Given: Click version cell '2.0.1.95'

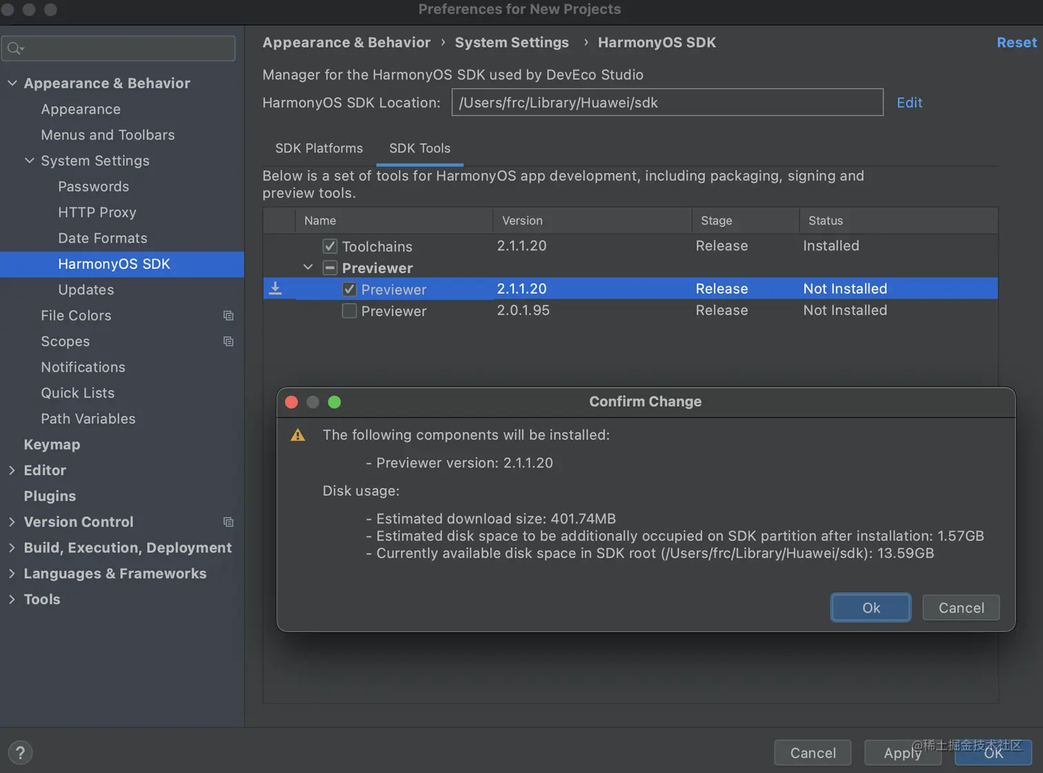Looking at the screenshot, I should pos(523,310).
